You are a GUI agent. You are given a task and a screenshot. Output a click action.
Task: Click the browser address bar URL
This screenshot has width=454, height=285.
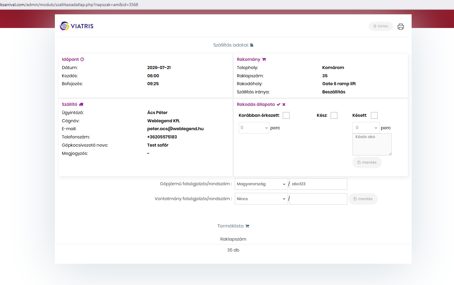pos(69,5)
